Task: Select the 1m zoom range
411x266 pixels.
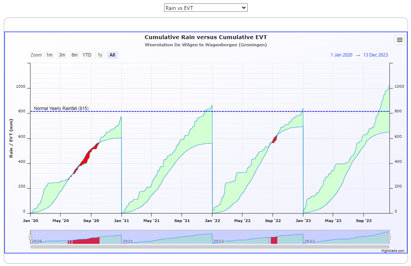Action: click(49, 55)
